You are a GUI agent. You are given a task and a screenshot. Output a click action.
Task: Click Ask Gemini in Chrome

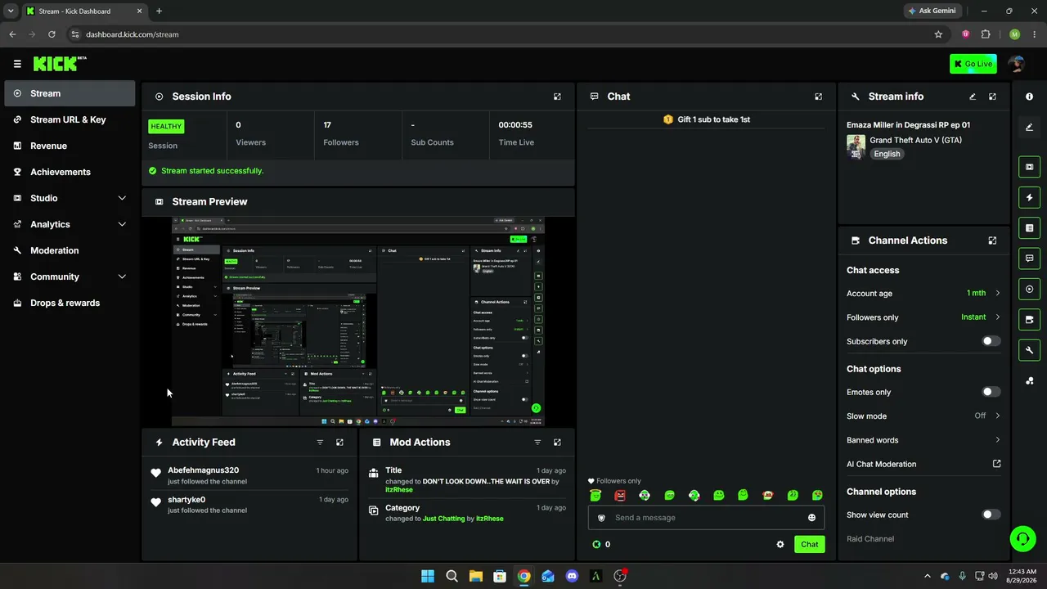click(x=931, y=11)
